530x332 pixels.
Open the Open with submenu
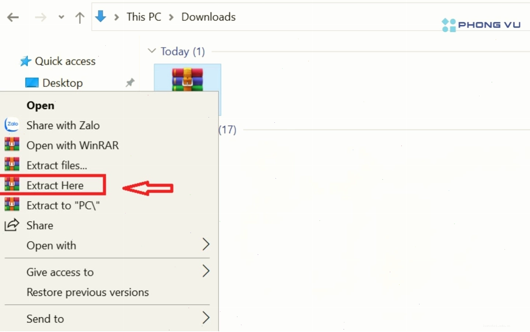pyautogui.click(x=51, y=245)
